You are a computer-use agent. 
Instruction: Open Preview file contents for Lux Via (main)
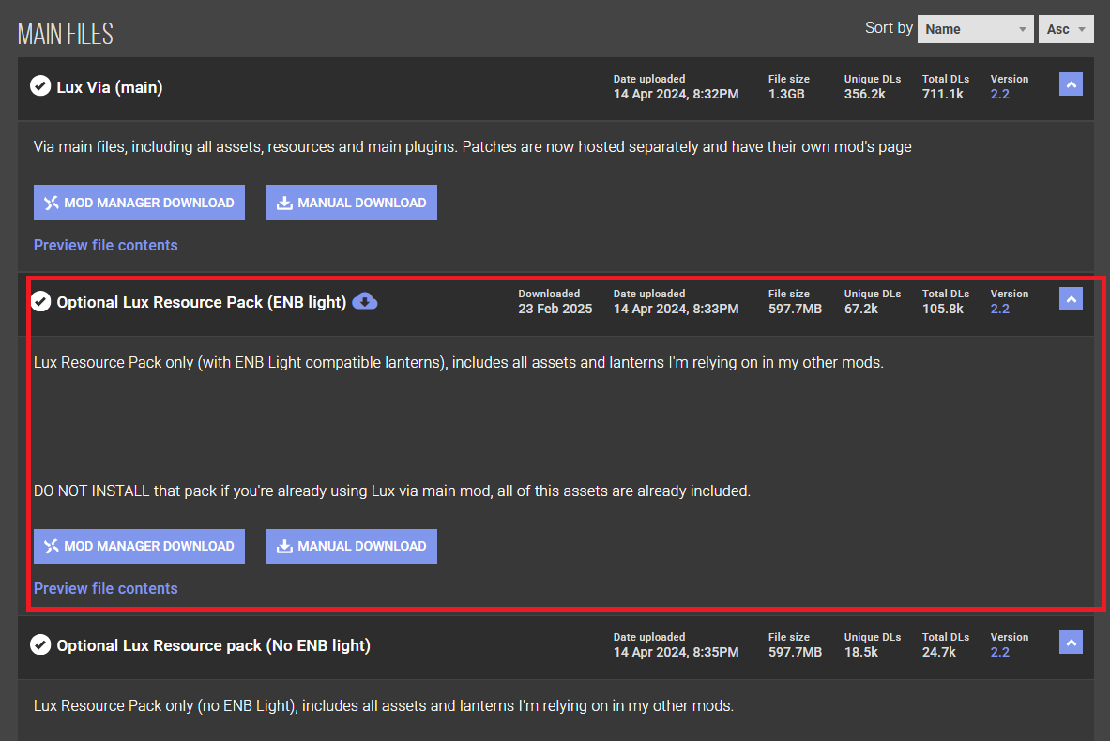(x=105, y=245)
